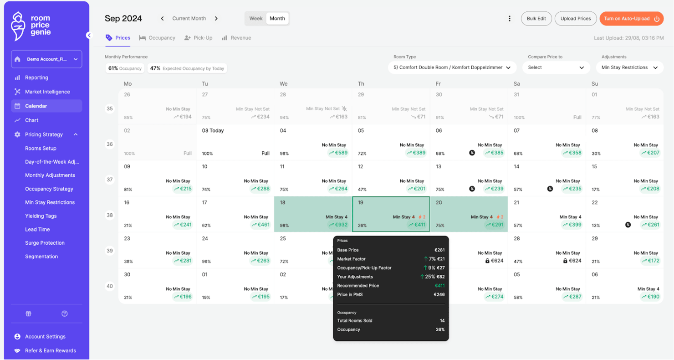This screenshot has height=360, width=674.
Task: Open the Chart view from the sidebar
Action: [x=32, y=120]
